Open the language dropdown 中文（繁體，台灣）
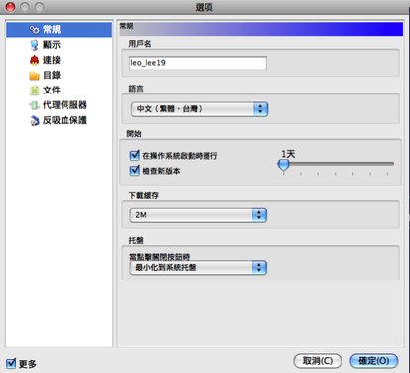The width and height of the screenshot is (410, 373). [x=200, y=109]
